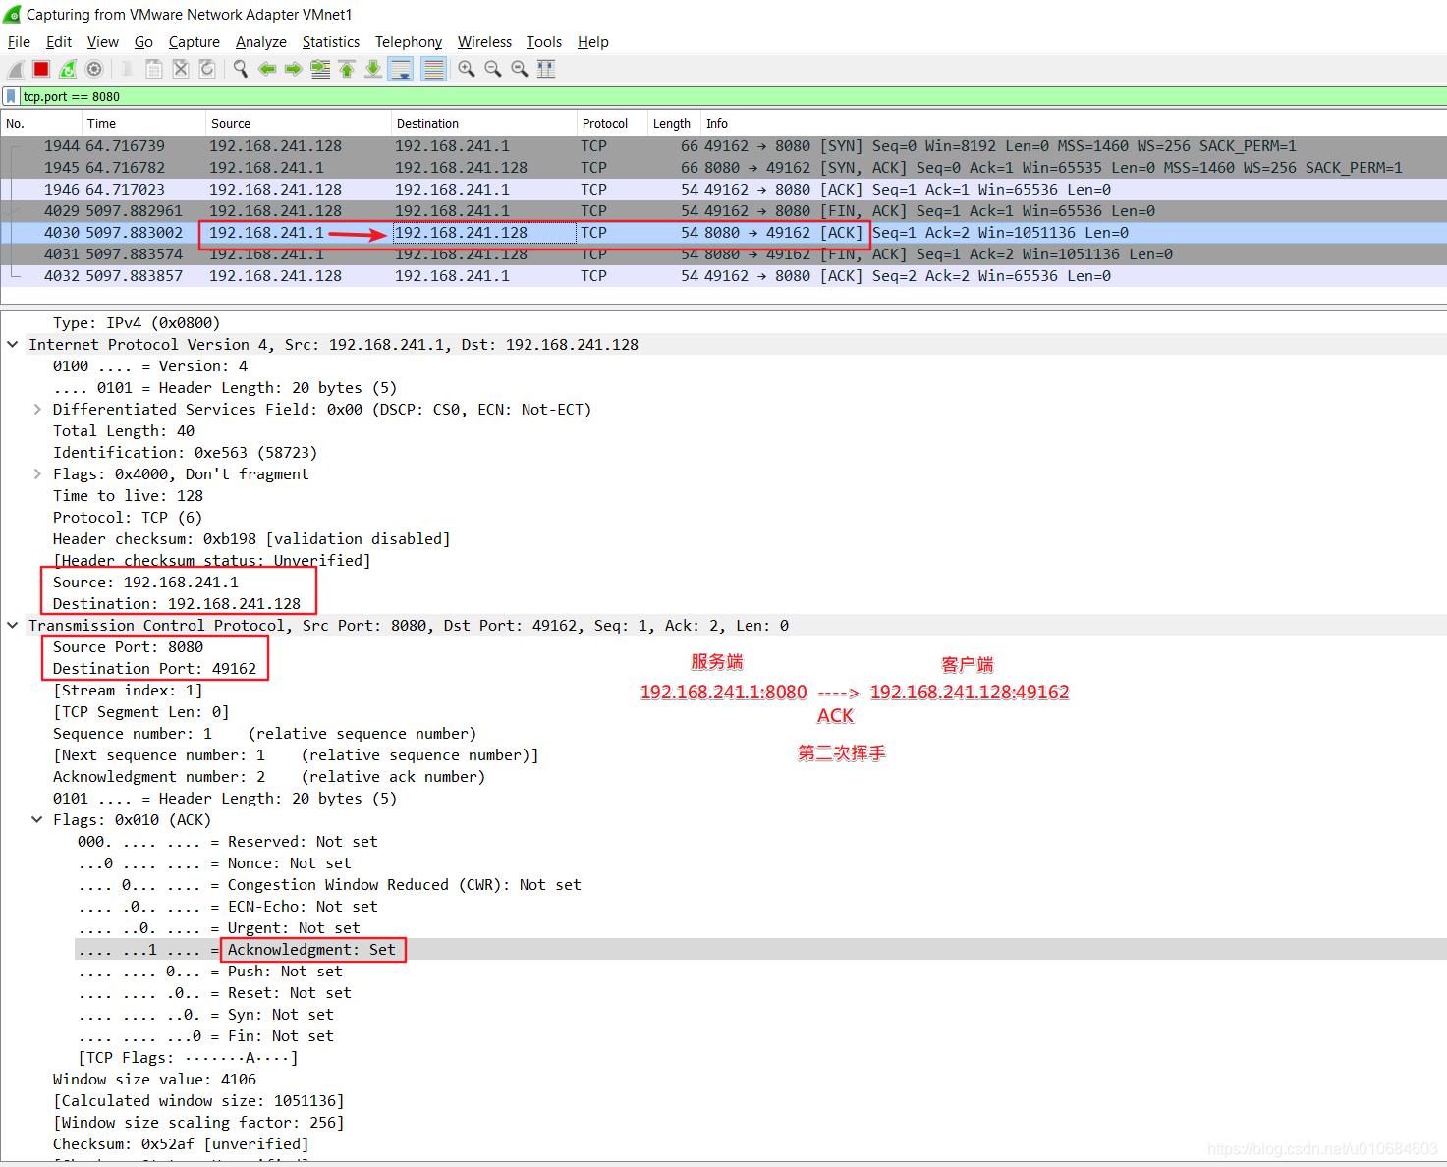The width and height of the screenshot is (1447, 1167).
Task: Open the Analyze menu
Action: click(261, 42)
